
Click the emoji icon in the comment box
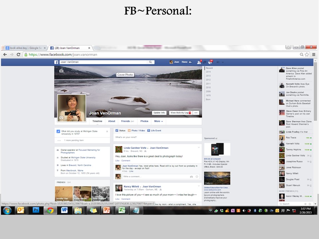pos(197,177)
